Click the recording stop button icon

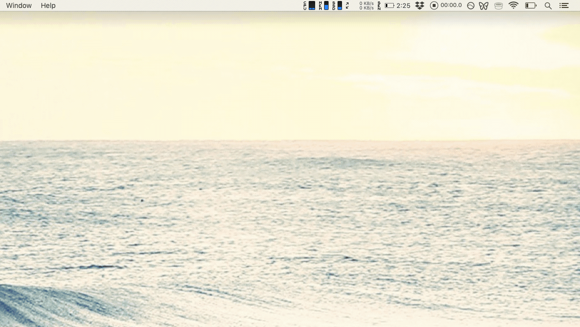pos(434,5)
